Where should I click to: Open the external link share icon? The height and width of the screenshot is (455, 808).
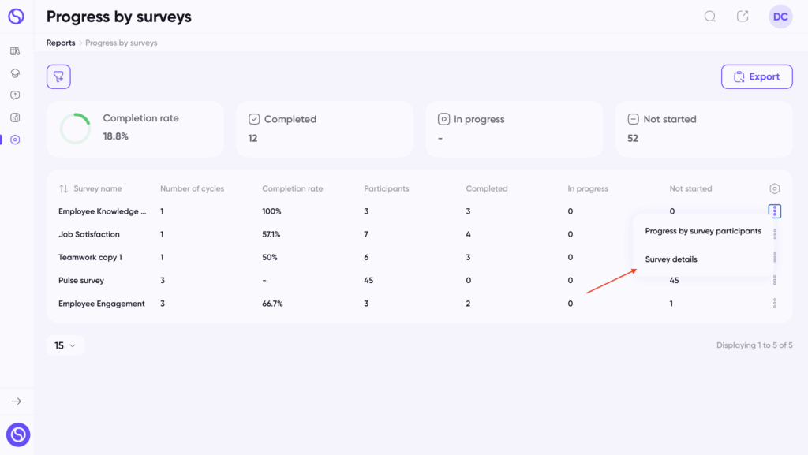click(743, 17)
